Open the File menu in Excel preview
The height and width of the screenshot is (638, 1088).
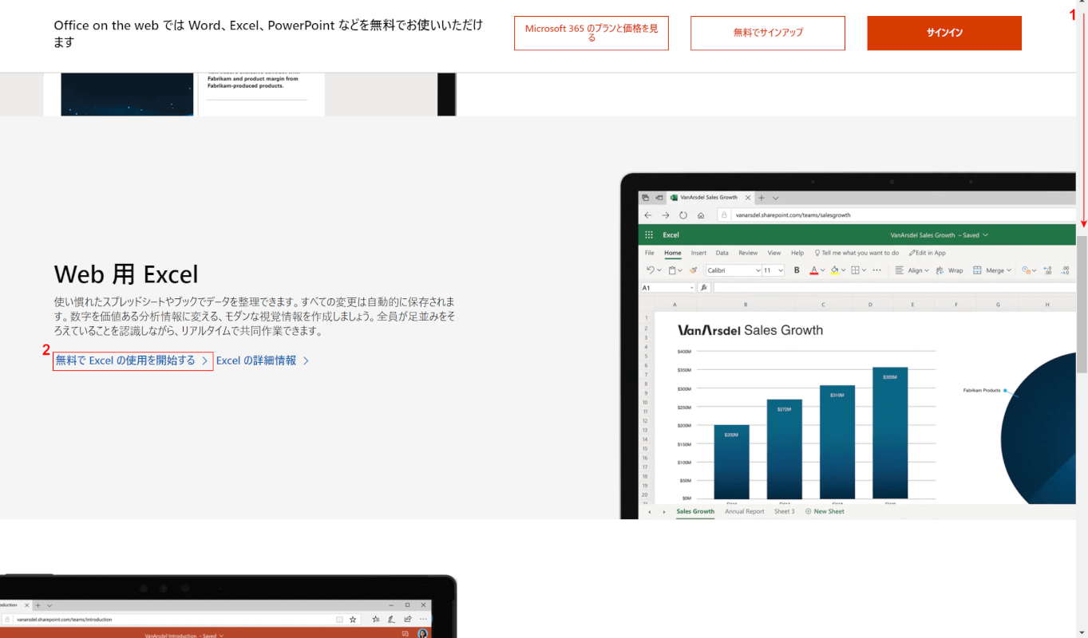coord(650,253)
